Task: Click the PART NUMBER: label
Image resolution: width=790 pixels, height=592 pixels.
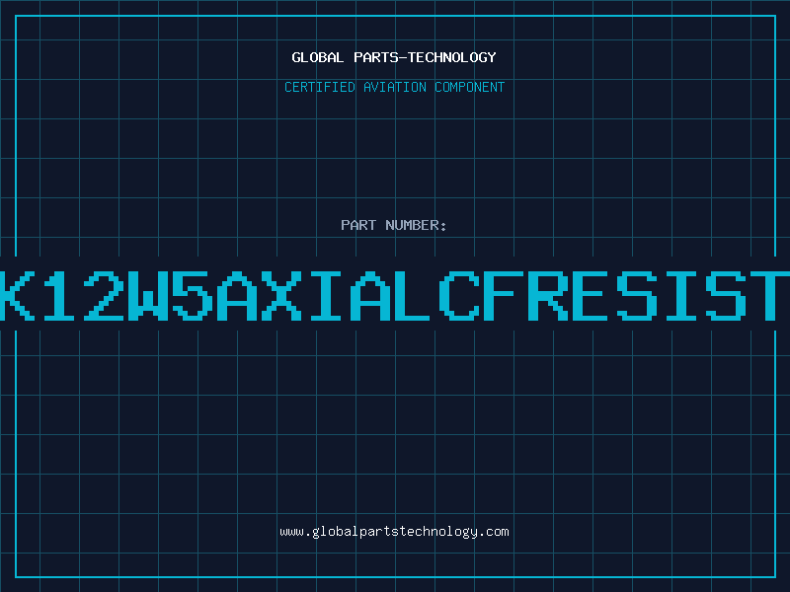Action: (394, 225)
